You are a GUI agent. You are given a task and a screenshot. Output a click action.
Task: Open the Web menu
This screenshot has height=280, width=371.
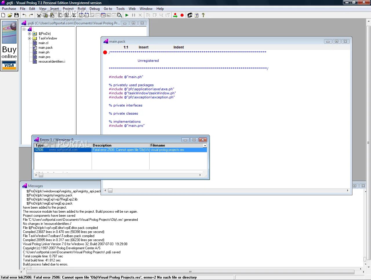132,9
